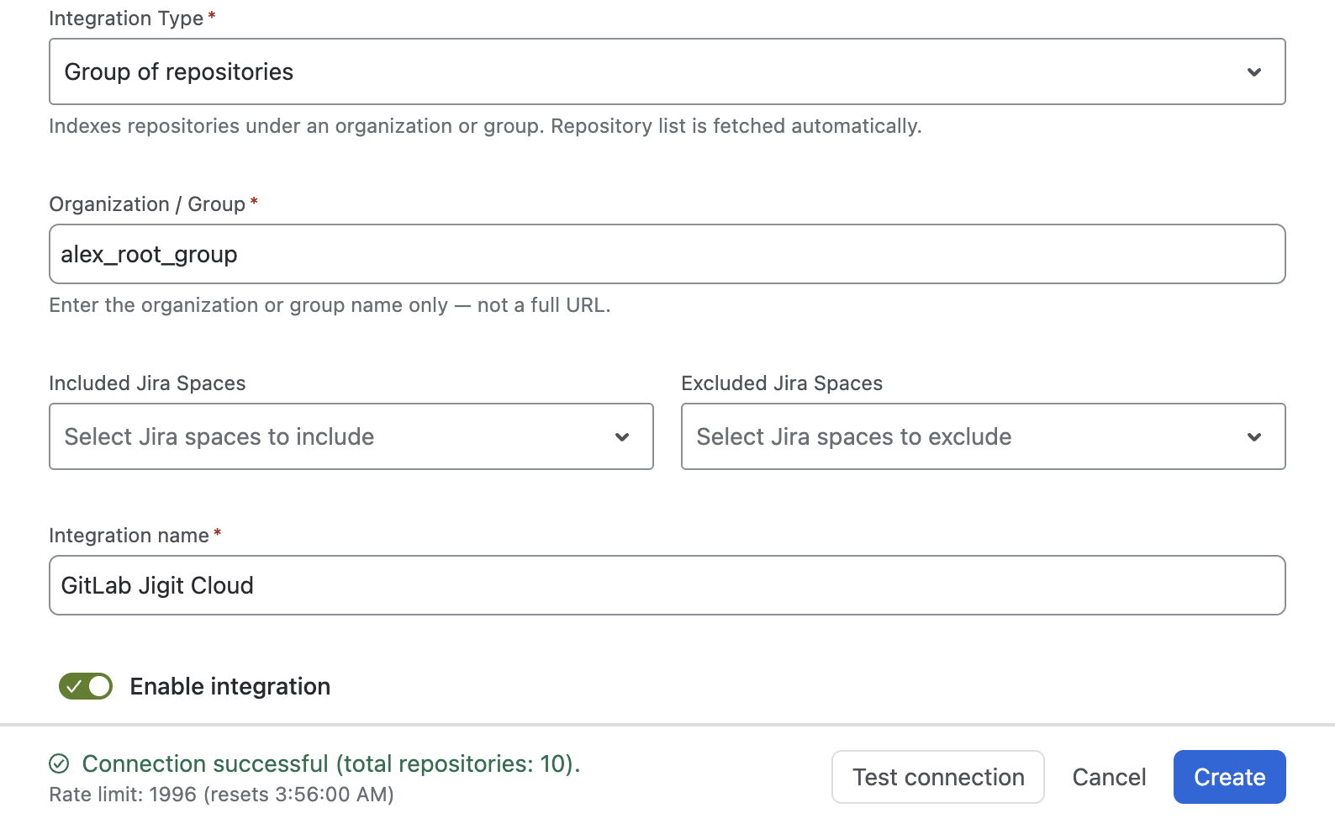Click the 'Connection successful (total repositories: 10).' message
The width and height of the screenshot is (1335, 824).
point(331,763)
